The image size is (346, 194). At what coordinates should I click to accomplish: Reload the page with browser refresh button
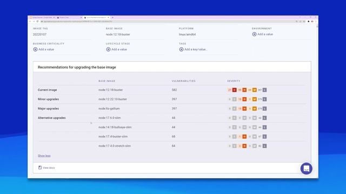click(x=37, y=22)
